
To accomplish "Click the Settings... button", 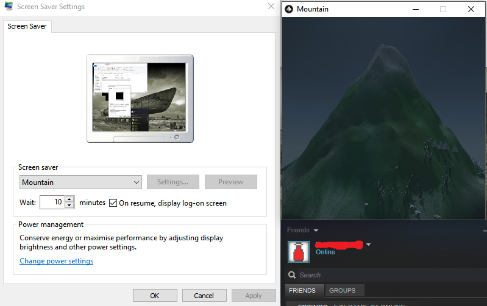I will pos(173,182).
